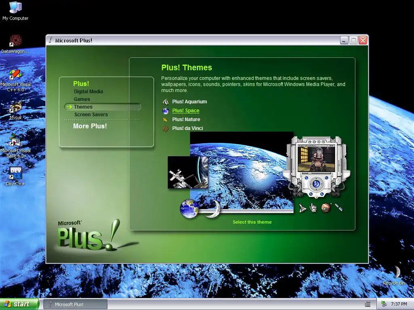Close the Microsoft Plus! window

363,40
